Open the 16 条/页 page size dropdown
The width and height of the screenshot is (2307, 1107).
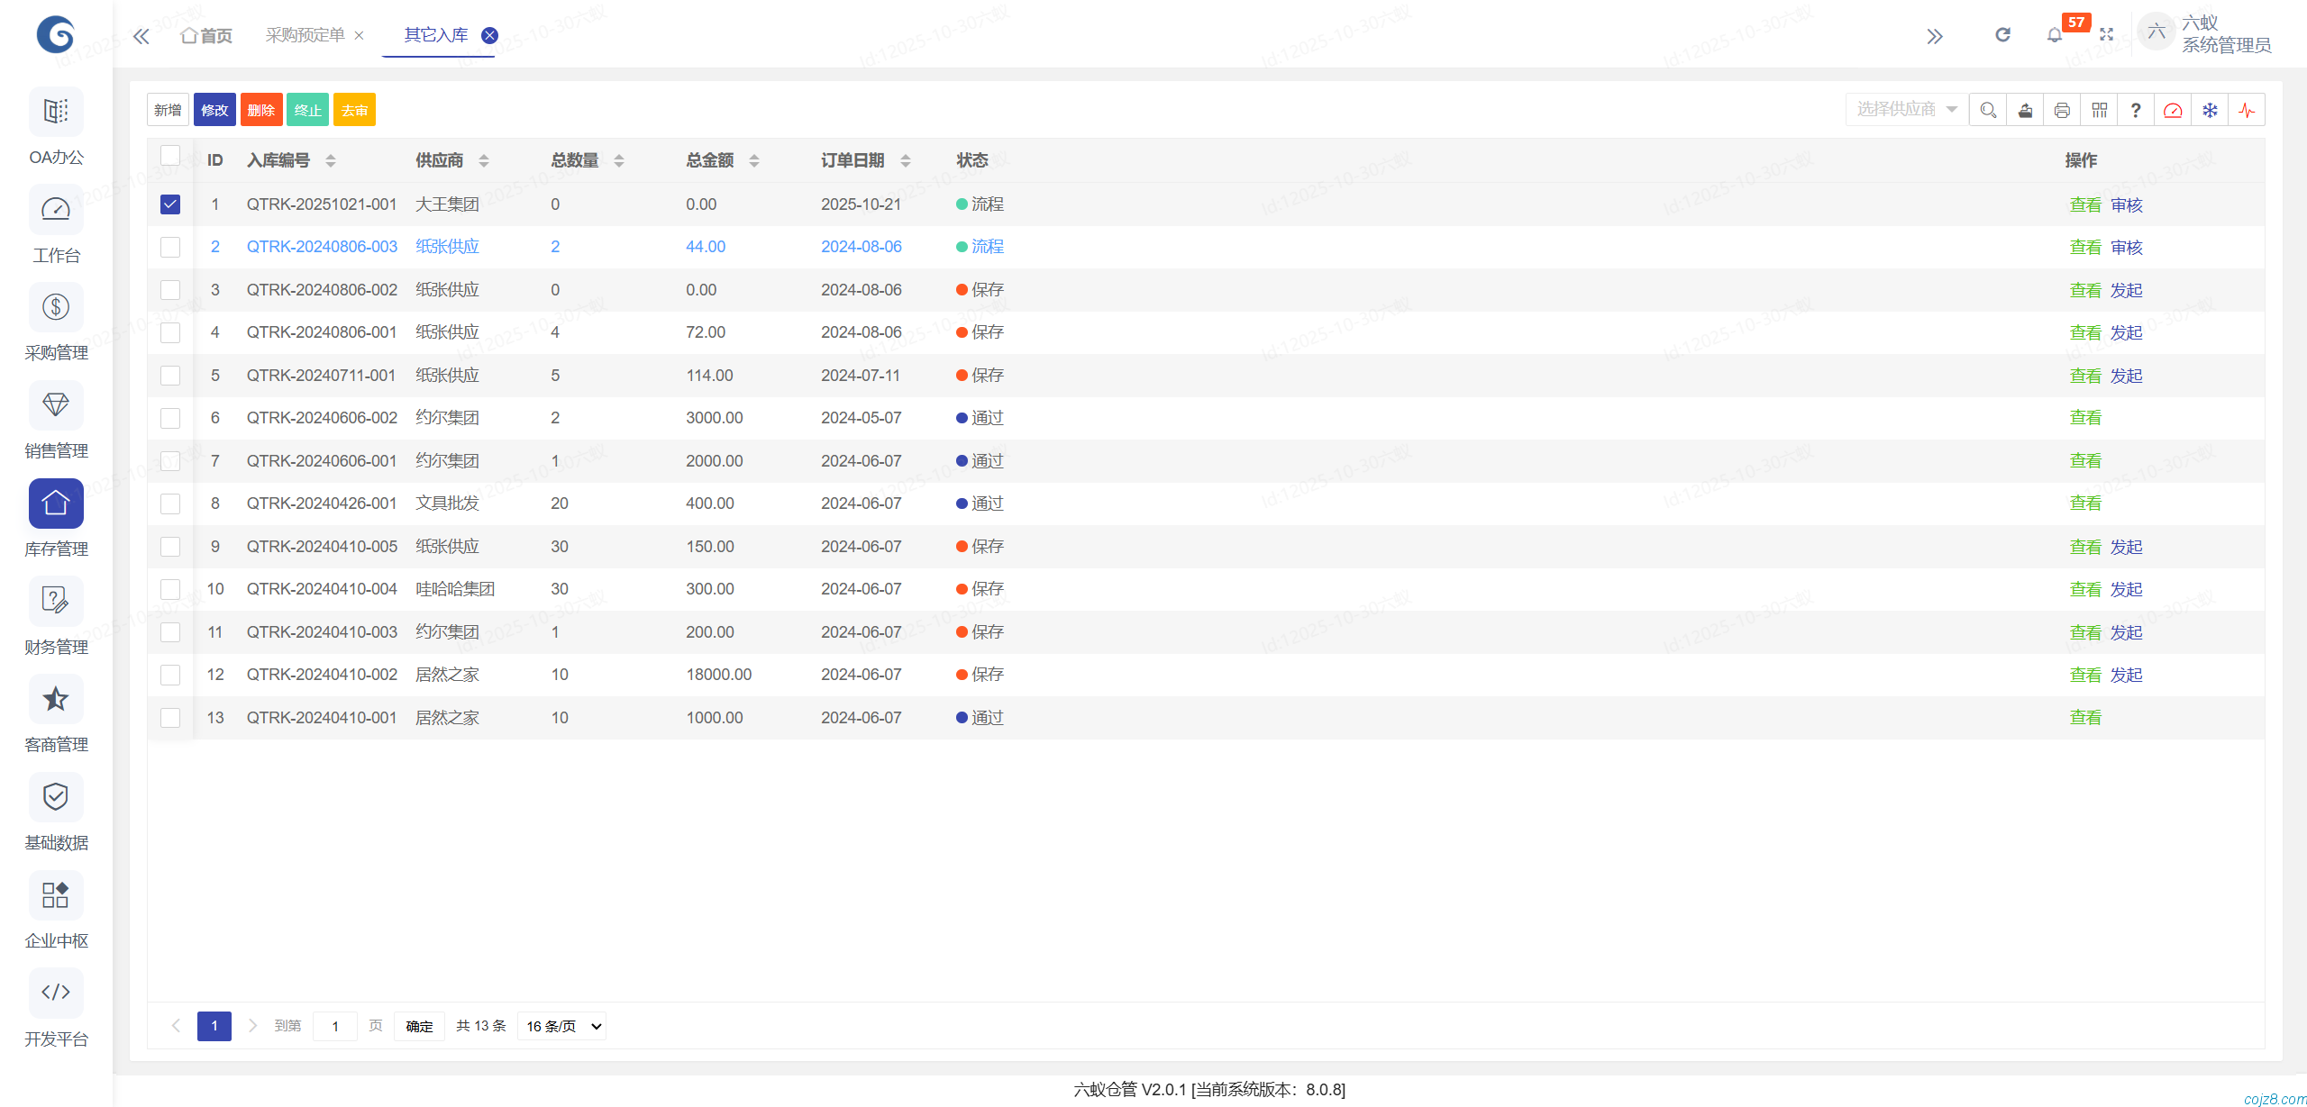coord(562,1026)
